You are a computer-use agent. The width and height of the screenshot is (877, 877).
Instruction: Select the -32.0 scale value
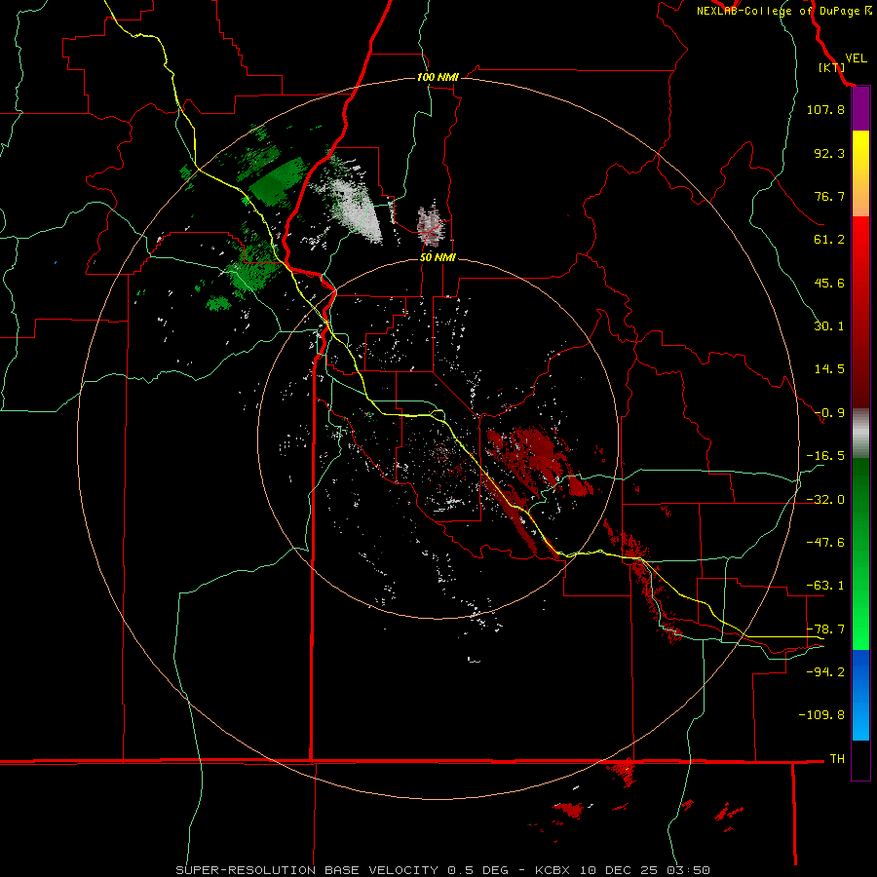click(x=825, y=500)
